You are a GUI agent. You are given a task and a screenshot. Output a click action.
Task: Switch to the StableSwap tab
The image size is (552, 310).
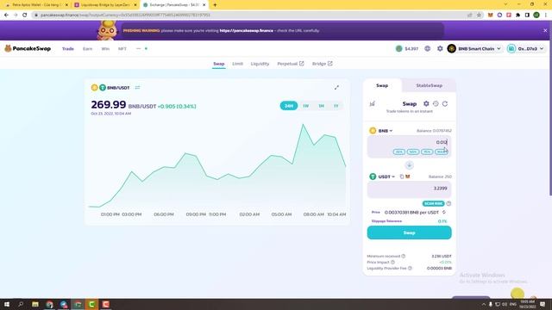tap(429, 85)
